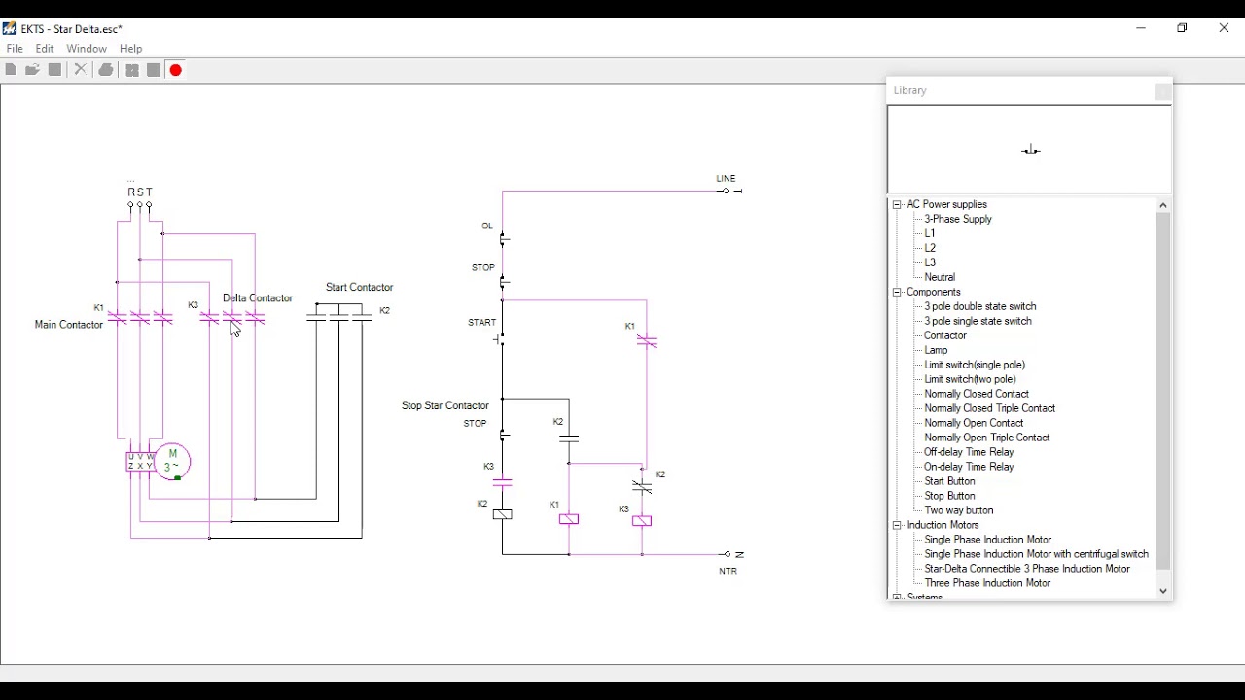Click the Stop Star Contactor label text
1245x700 pixels.
pyautogui.click(x=445, y=406)
